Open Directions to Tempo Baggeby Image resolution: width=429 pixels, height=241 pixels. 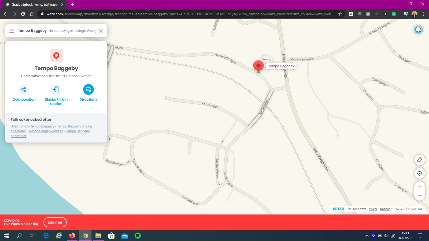tap(88, 89)
